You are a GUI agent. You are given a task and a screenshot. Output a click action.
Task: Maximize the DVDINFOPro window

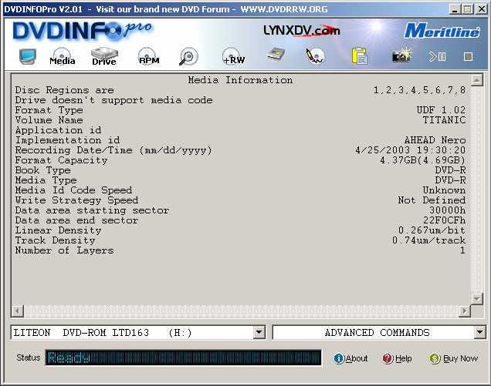pos(468,9)
